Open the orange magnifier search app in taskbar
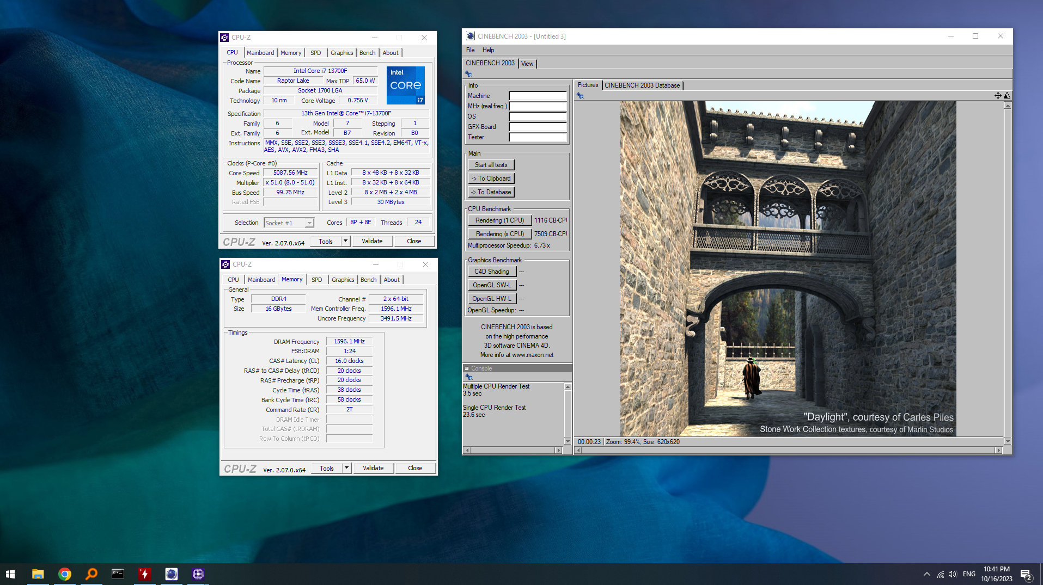1043x585 pixels. [x=91, y=574]
